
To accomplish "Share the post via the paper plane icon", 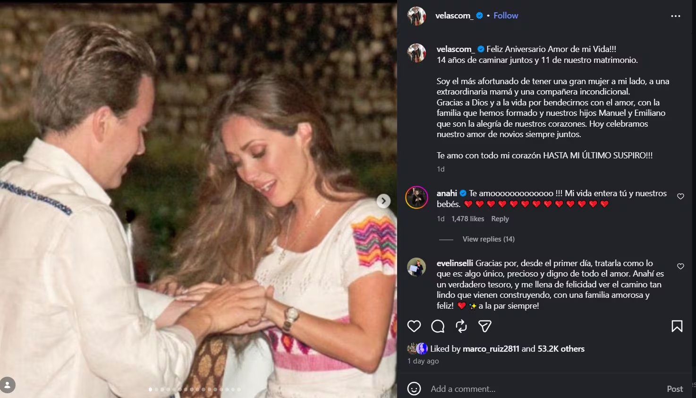I will pyautogui.click(x=484, y=326).
